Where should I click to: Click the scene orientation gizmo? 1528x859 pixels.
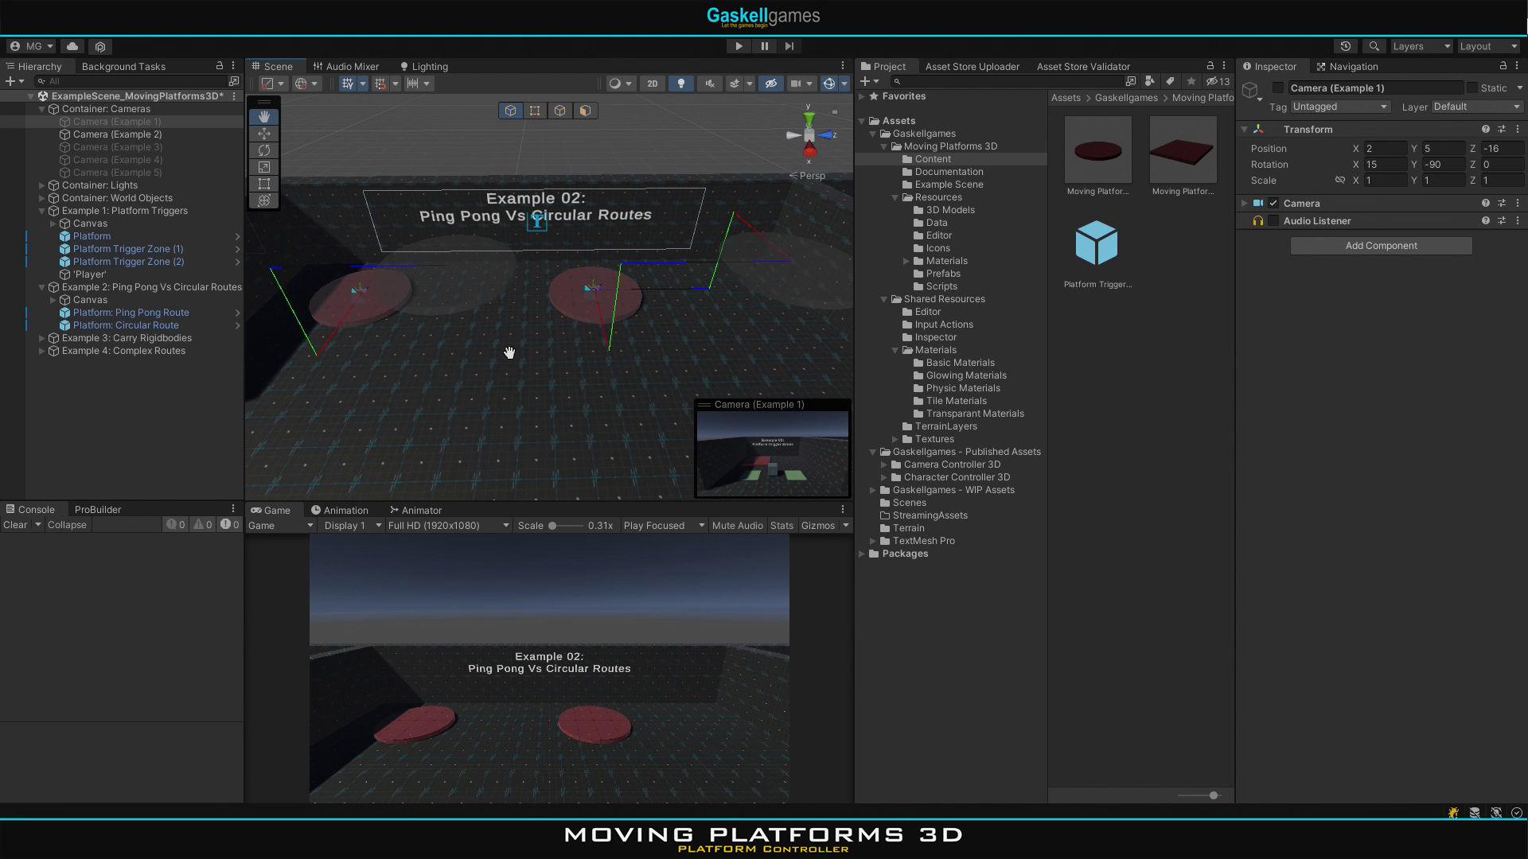pyautogui.click(x=809, y=135)
